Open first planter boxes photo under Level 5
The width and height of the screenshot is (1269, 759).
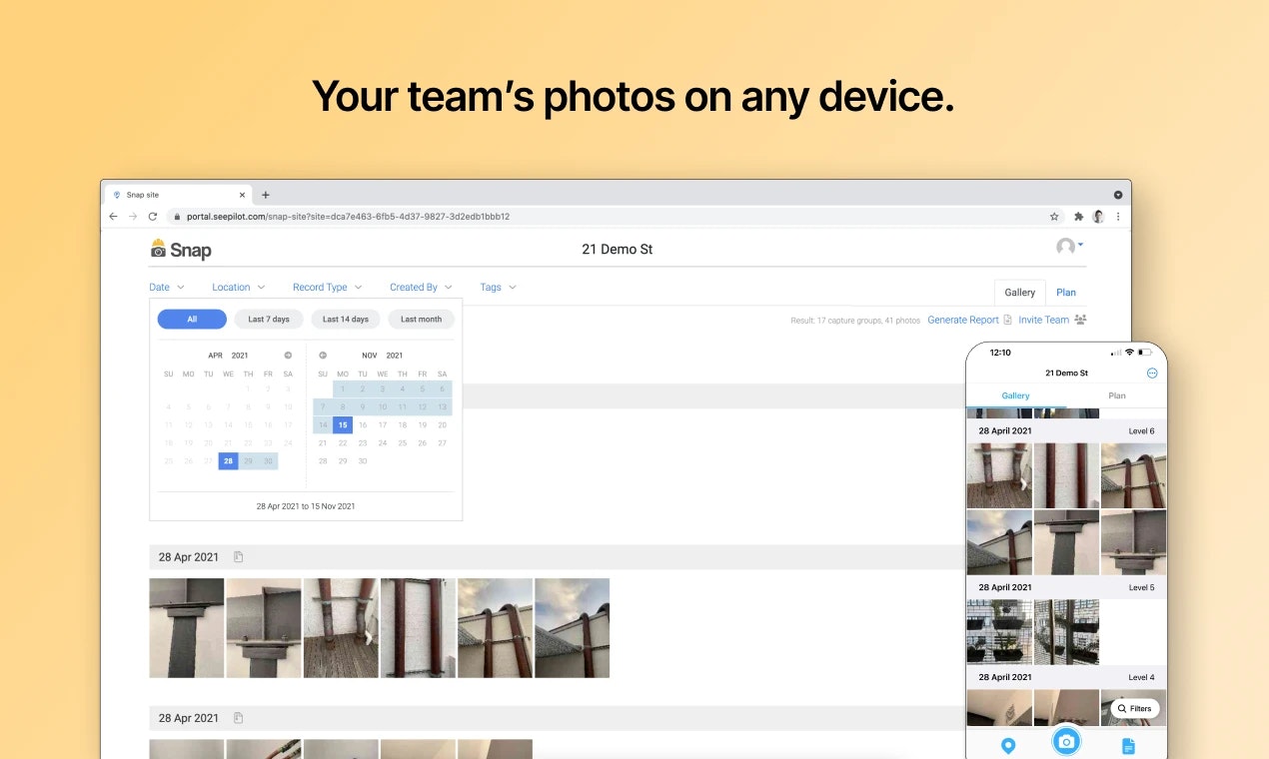coord(999,632)
